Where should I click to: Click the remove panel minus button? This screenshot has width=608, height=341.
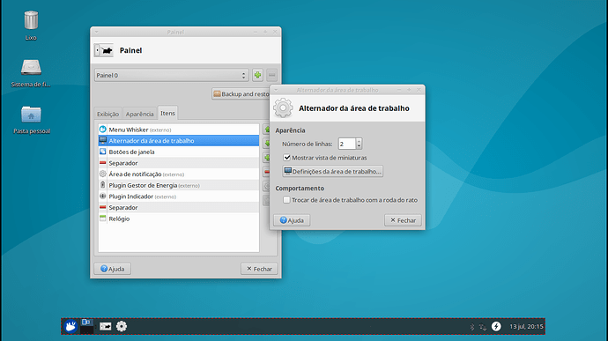pyautogui.click(x=271, y=75)
